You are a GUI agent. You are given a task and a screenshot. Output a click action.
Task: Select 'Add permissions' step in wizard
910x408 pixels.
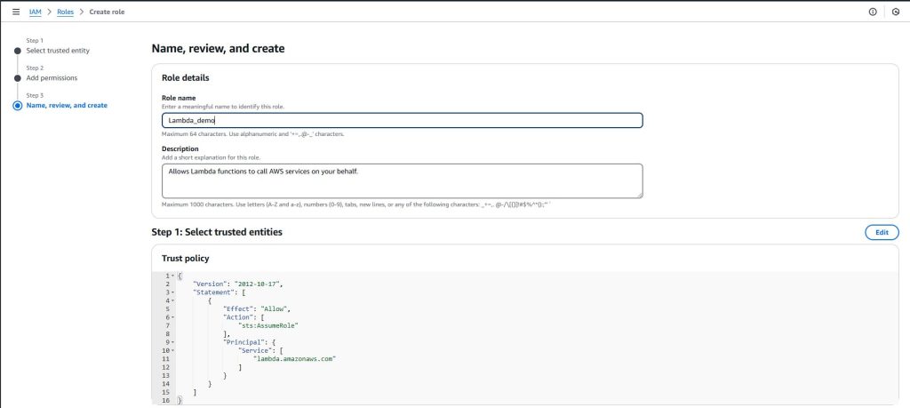coord(50,78)
